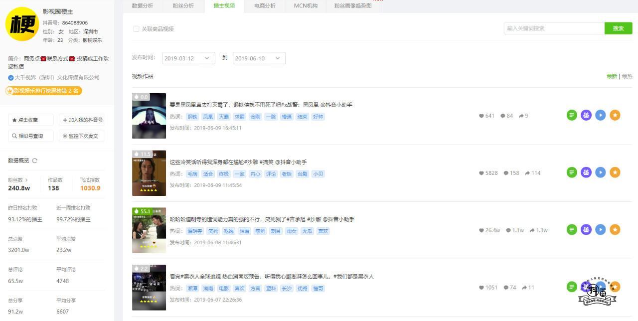Viewport: 638px width, 321px height.
Task: Open end date dropdown 2019-06-10
Action: coord(259,58)
